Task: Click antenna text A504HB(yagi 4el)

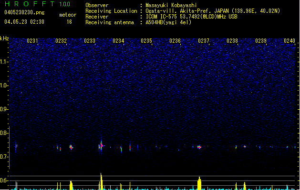Action: point(168,22)
